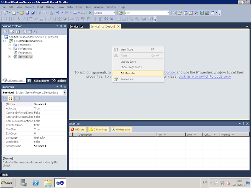Close the Service1.cs [Design] tab
The height and width of the screenshot is (188, 251).
[x=118, y=26]
